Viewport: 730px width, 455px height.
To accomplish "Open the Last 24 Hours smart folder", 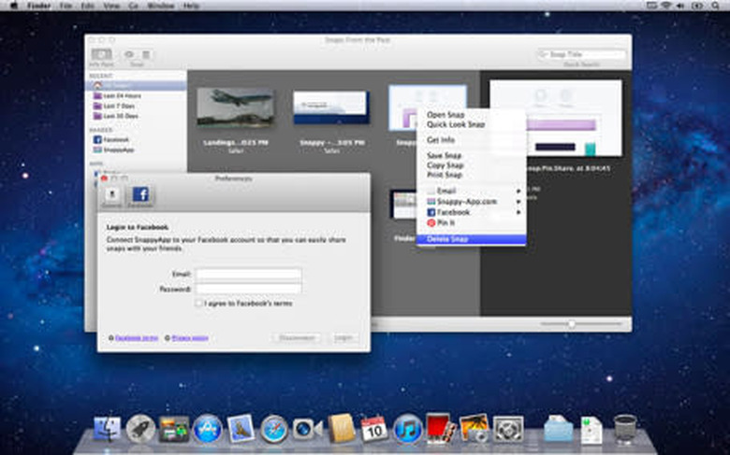I will click(118, 95).
